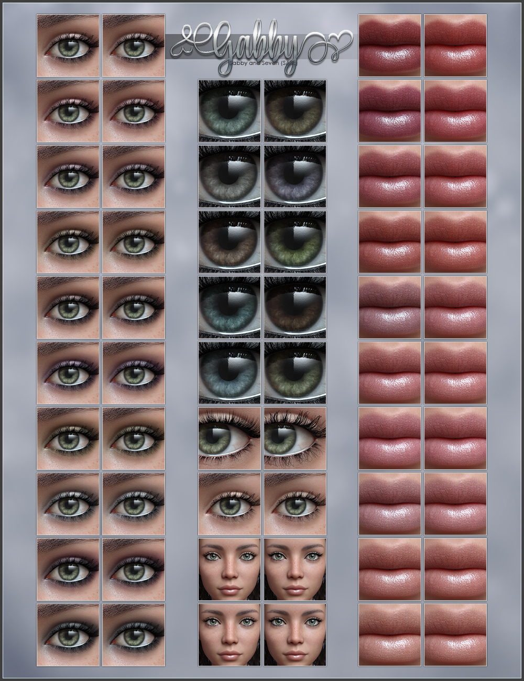Select the teal-blue iris beside dark brown iris
This screenshot has width=524, height=681.
230,306
